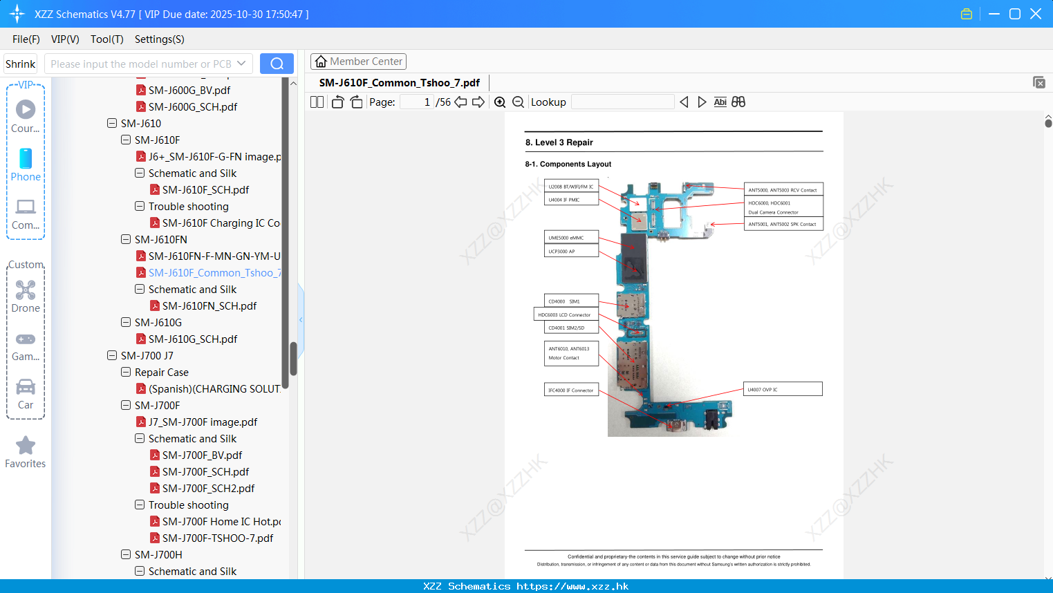
Task: Open the Spanish CHARGING SOLUTION file
Action: click(x=208, y=388)
